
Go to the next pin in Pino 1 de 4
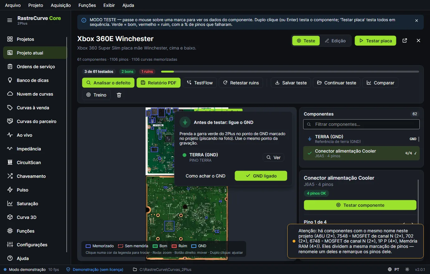coord(412,224)
